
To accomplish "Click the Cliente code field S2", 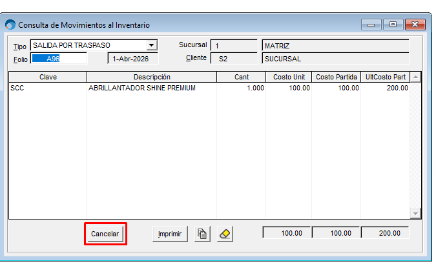I will (x=234, y=59).
